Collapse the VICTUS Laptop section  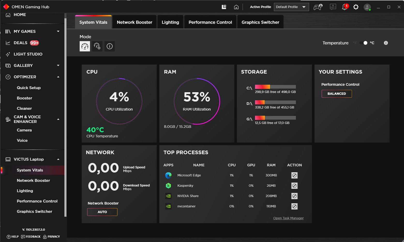pos(58,159)
